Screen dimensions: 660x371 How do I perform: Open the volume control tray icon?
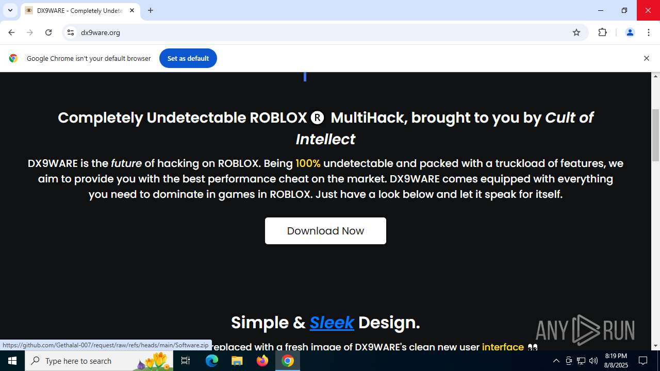(x=593, y=361)
